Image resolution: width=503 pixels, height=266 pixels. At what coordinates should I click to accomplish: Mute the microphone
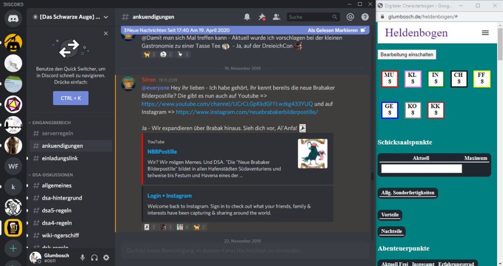pyautogui.click(x=83, y=257)
